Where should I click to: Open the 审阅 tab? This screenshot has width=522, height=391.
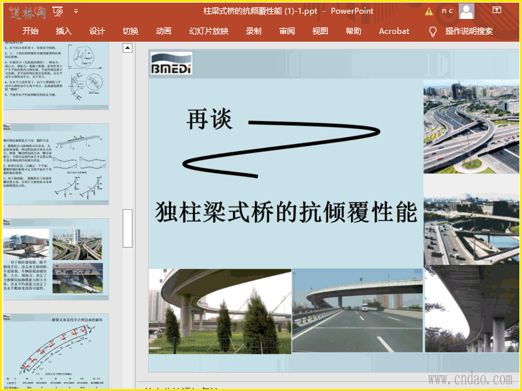[x=286, y=31]
